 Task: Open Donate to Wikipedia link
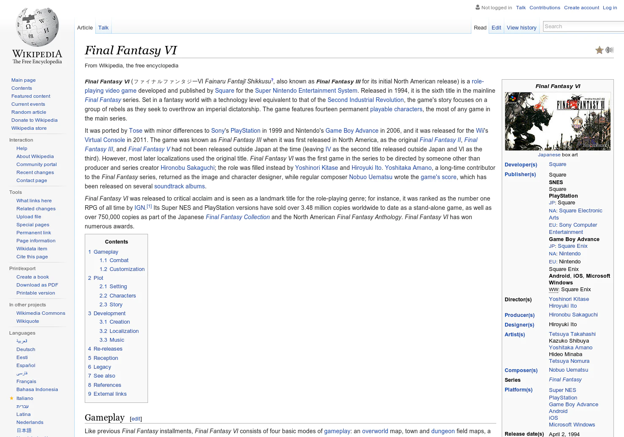point(35,120)
